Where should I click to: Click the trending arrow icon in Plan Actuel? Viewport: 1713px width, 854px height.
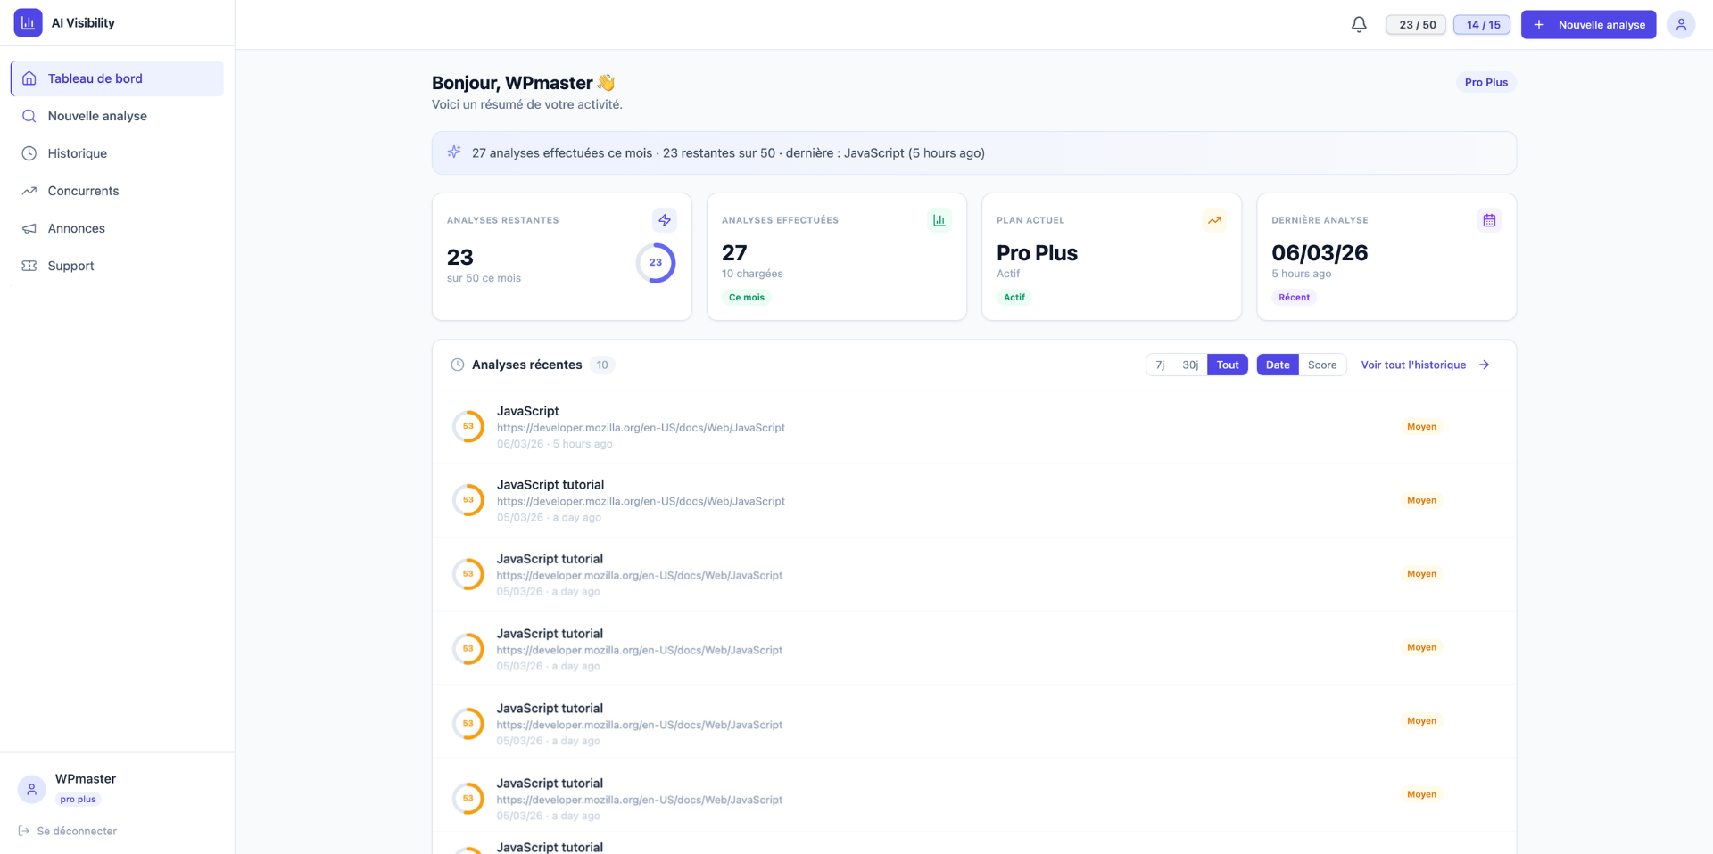click(1213, 220)
